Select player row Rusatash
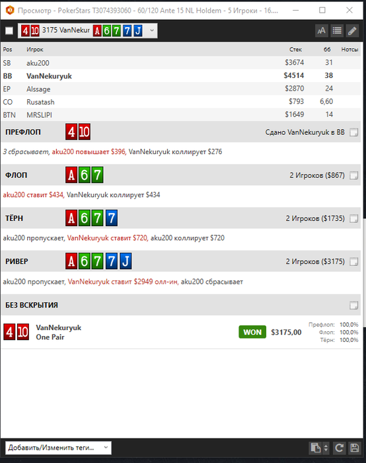This screenshot has height=463, width=366. [x=181, y=102]
